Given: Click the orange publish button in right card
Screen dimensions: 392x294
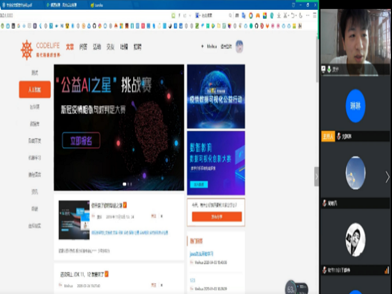Looking at the screenshot, I should point(216,216).
